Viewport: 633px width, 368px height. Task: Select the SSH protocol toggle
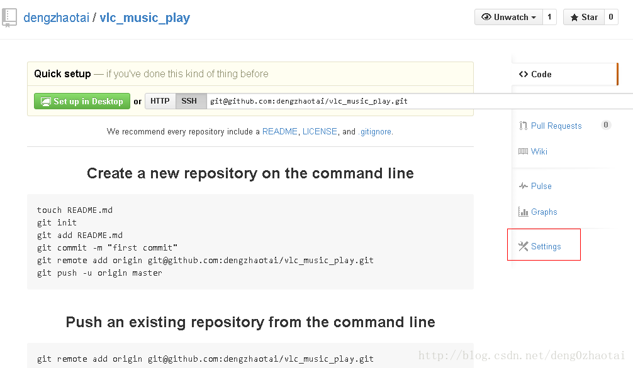click(189, 101)
